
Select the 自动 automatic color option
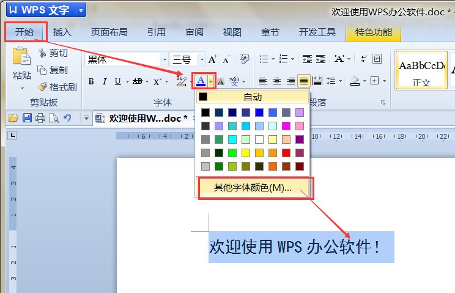tap(253, 97)
